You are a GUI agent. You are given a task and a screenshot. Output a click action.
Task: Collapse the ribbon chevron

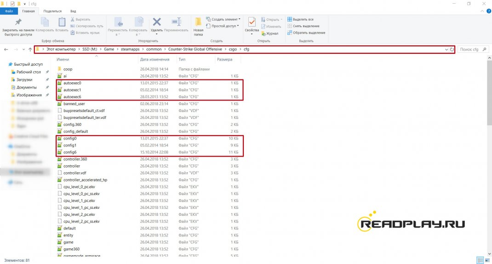click(482, 11)
